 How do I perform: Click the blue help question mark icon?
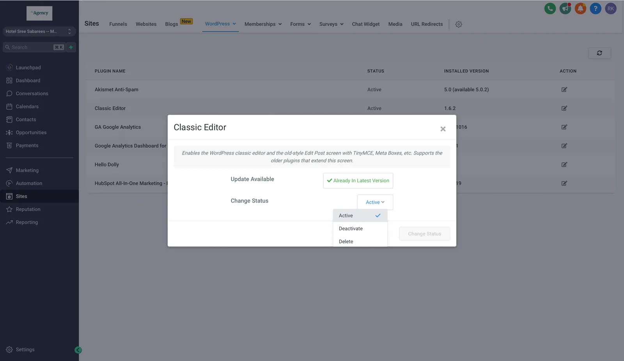click(596, 9)
